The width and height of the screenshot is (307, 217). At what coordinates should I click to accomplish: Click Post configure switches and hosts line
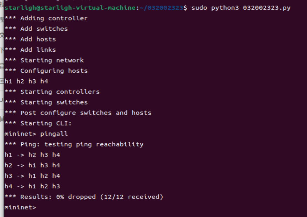click(78, 113)
